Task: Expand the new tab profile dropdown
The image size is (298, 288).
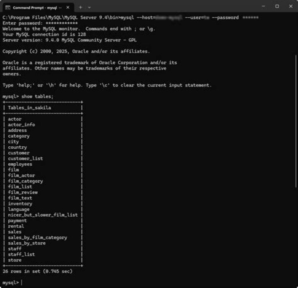Action: coord(89,7)
